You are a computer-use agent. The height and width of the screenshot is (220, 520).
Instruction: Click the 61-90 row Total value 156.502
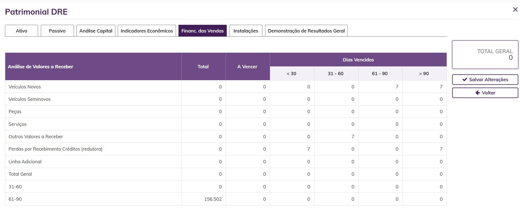[204, 199]
